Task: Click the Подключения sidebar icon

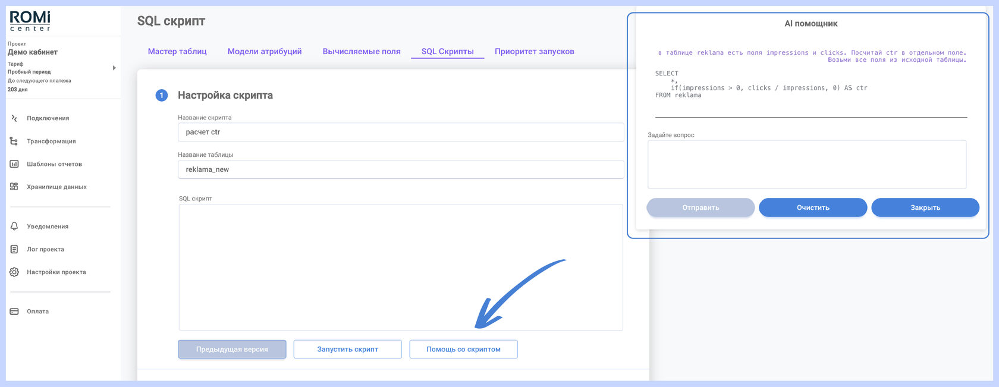Action: coord(14,118)
